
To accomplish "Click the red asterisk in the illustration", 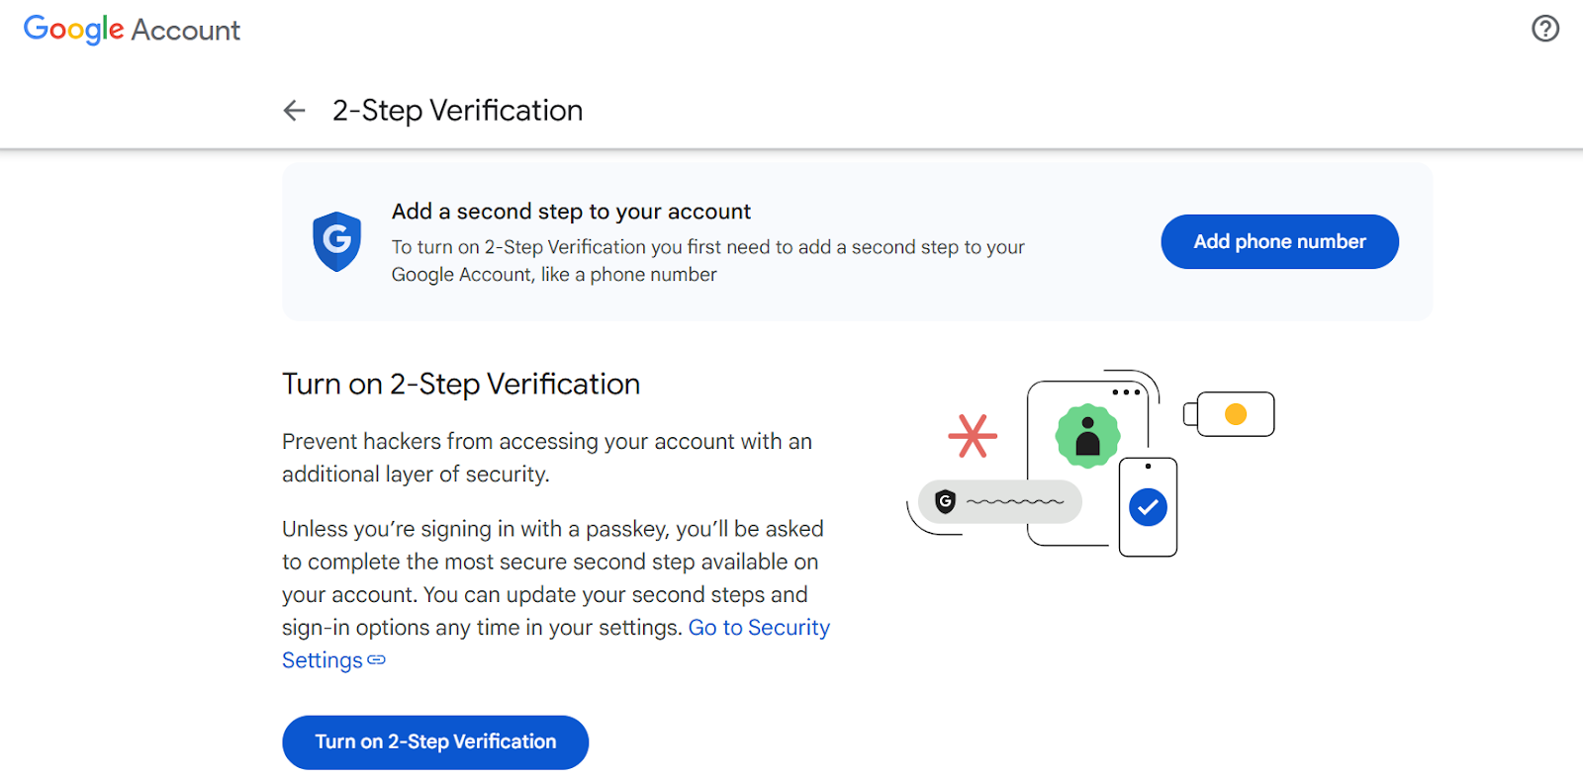I will coord(973,436).
